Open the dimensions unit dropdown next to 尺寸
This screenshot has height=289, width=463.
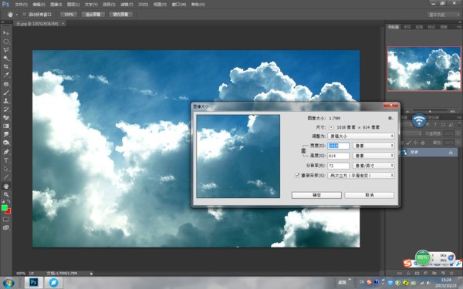pyautogui.click(x=331, y=127)
